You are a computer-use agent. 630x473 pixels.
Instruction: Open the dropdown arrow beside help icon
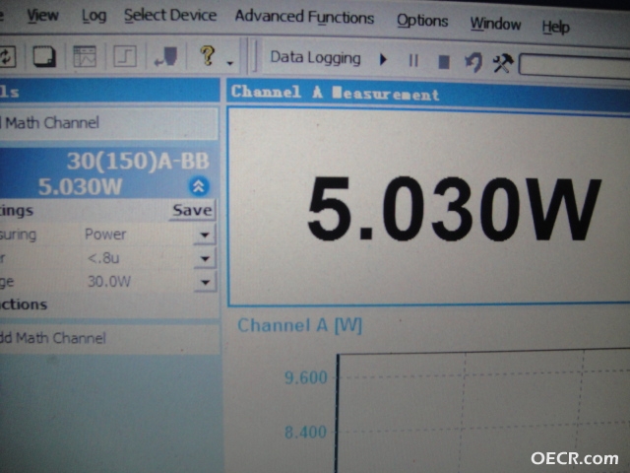pos(229,63)
